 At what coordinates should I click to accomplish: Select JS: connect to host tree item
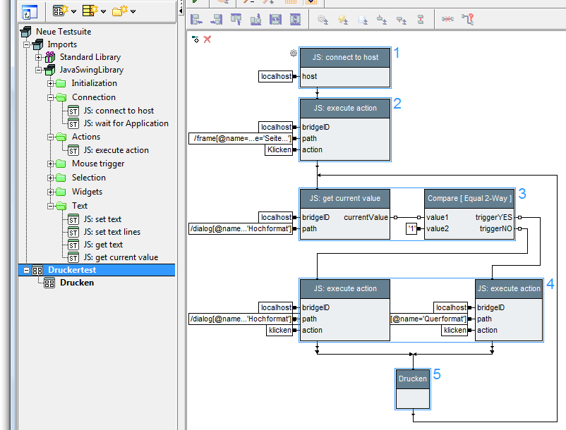pyautogui.click(x=119, y=111)
